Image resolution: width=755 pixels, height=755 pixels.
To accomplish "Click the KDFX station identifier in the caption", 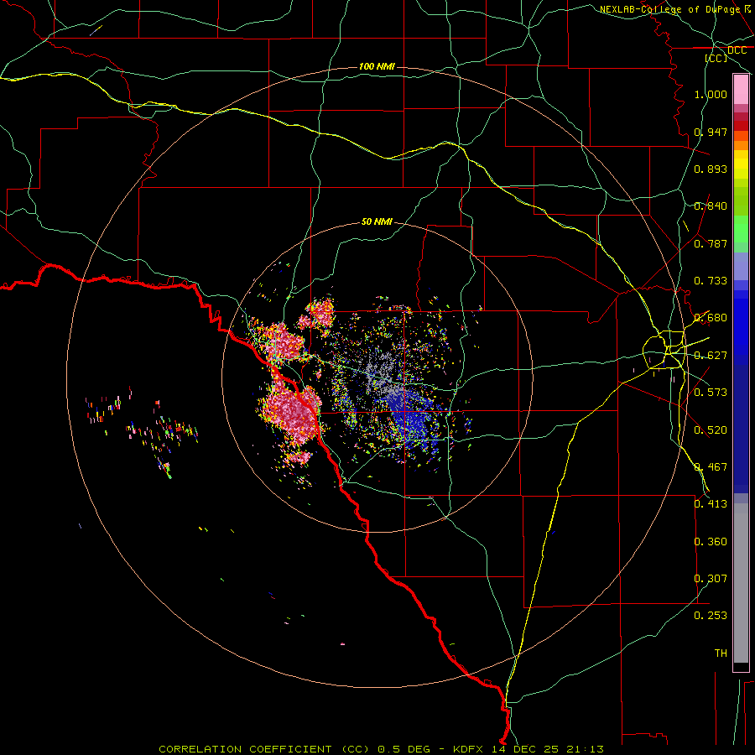I will (x=470, y=749).
